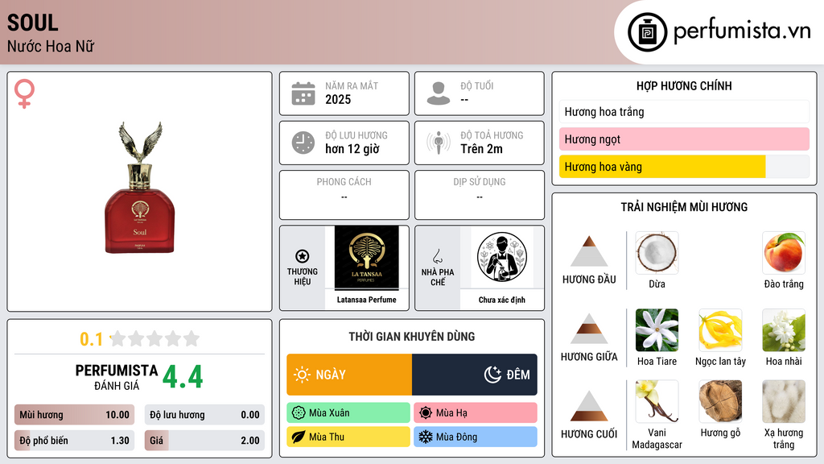Click the star badge brand icon
Image resolution: width=824 pixels, height=464 pixels.
pos(303,256)
